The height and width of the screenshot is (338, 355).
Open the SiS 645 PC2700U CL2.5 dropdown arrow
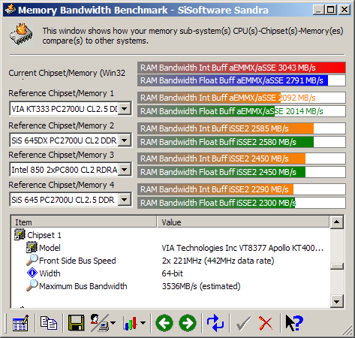coord(125,200)
